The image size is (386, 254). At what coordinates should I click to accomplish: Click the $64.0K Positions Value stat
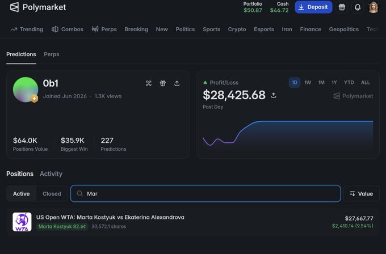pyautogui.click(x=30, y=144)
